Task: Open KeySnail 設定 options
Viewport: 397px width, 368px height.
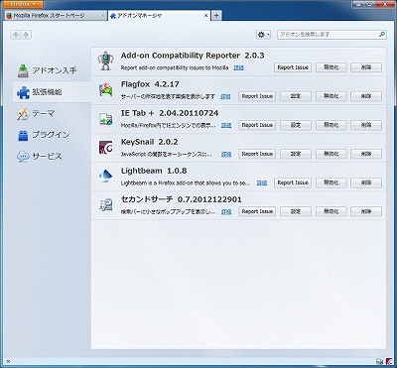Action: point(296,154)
